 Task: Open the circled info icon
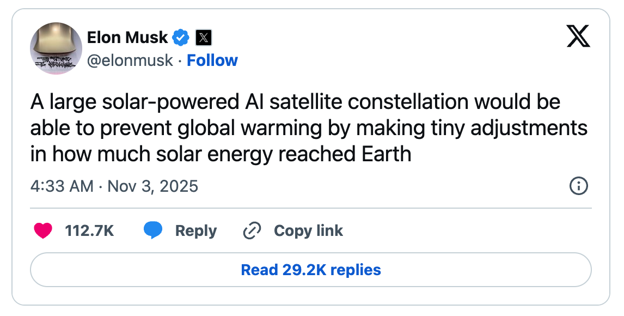(578, 186)
